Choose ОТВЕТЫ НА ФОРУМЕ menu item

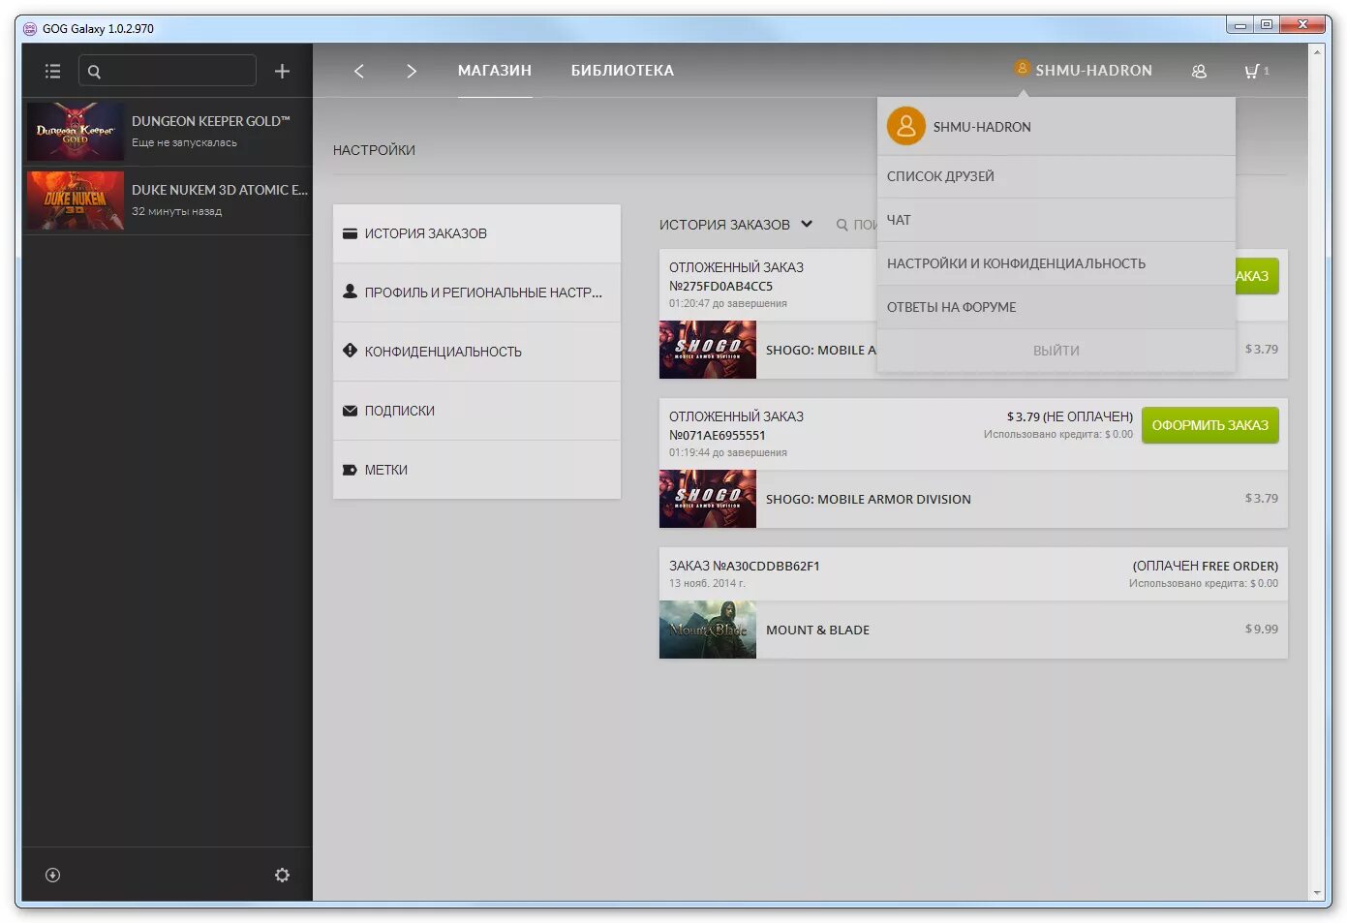tap(1056, 307)
